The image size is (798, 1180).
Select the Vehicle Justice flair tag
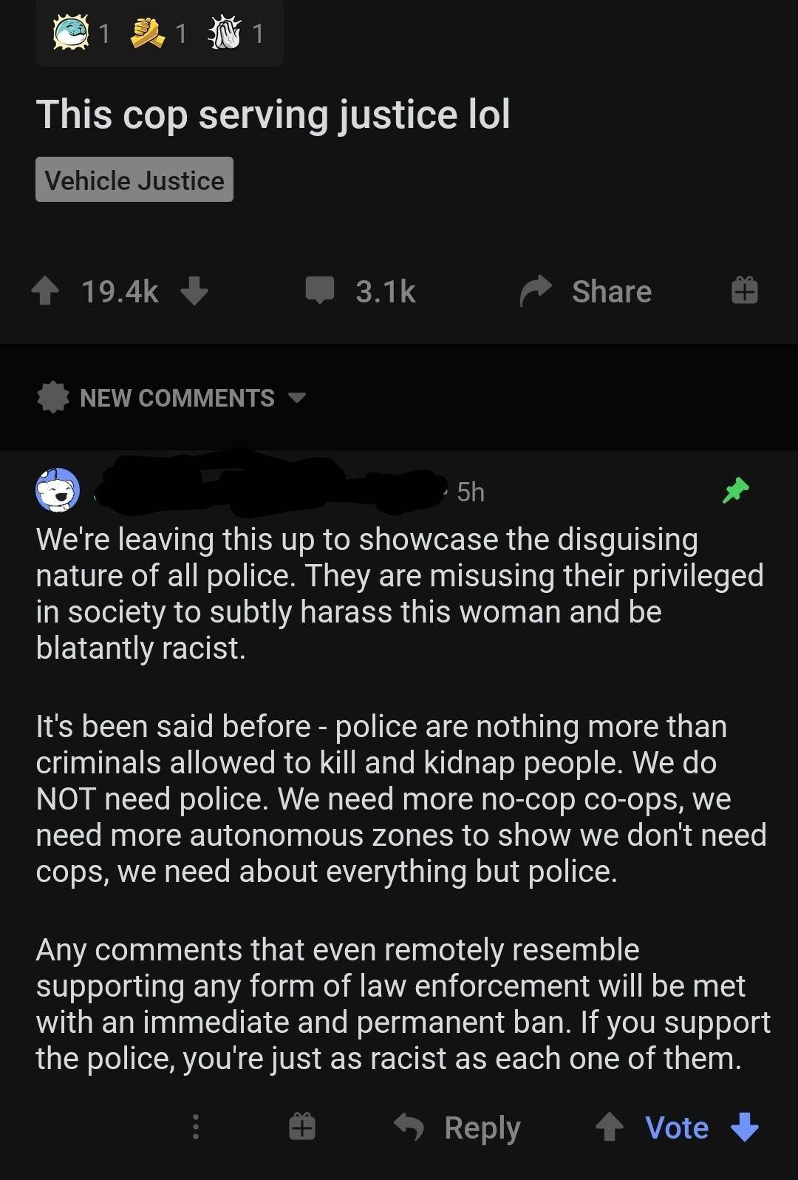[x=134, y=178]
